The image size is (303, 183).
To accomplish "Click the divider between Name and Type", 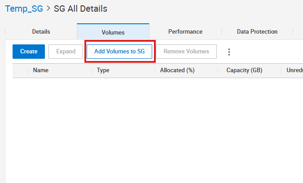I will pos(92,70).
